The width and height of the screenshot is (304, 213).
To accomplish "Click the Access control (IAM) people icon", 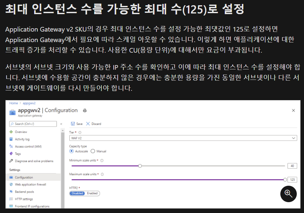I will [11, 146].
